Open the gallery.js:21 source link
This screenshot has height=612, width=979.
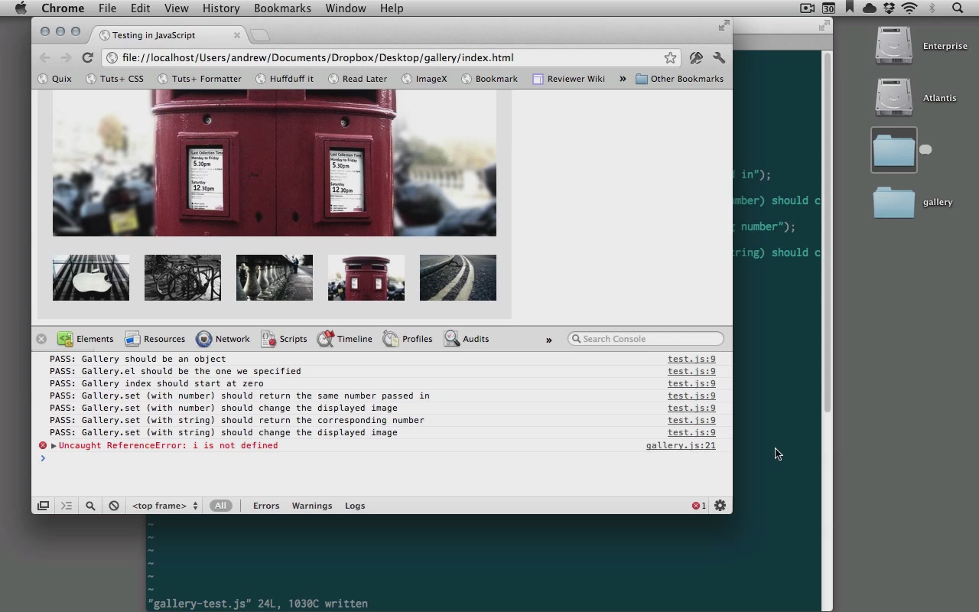pos(681,445)
